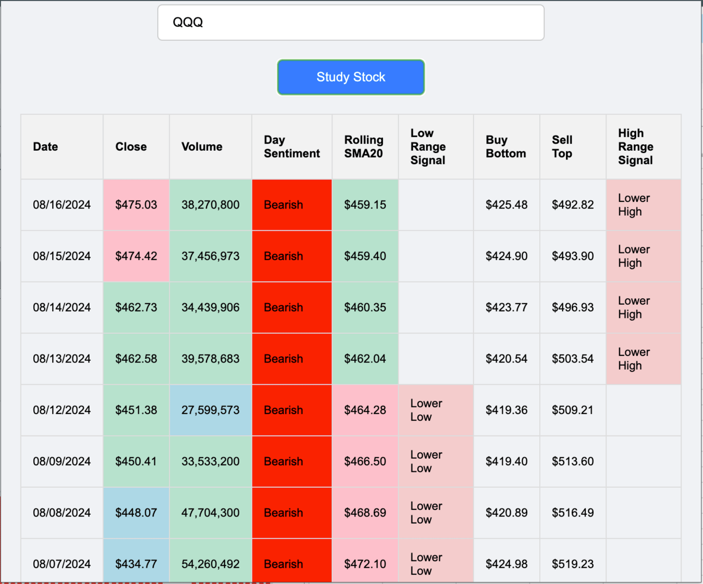Image resolution: width=703 pixels, height=584 pixels.
Task: Click Bearish sentiment for 08/08/2024
Action: [292, 513]
